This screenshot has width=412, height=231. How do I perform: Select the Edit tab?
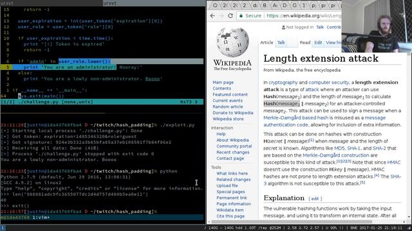(318, 42)
